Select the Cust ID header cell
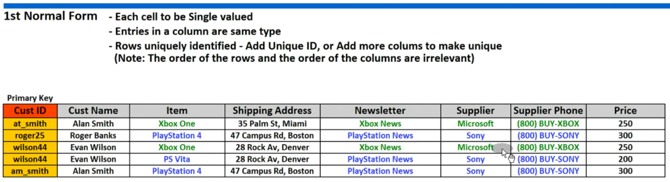670x182 pixels. tap(30, 111)
